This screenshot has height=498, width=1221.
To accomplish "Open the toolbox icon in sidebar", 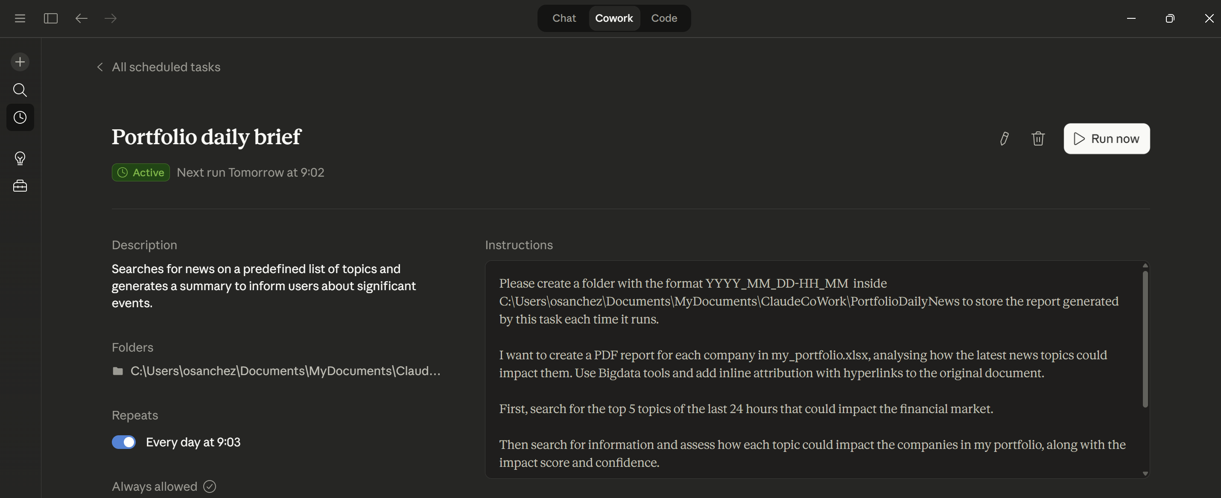I will [x=20, y=186].
